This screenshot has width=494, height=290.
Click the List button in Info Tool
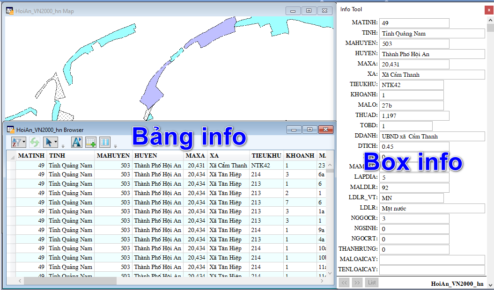(372, 283)
